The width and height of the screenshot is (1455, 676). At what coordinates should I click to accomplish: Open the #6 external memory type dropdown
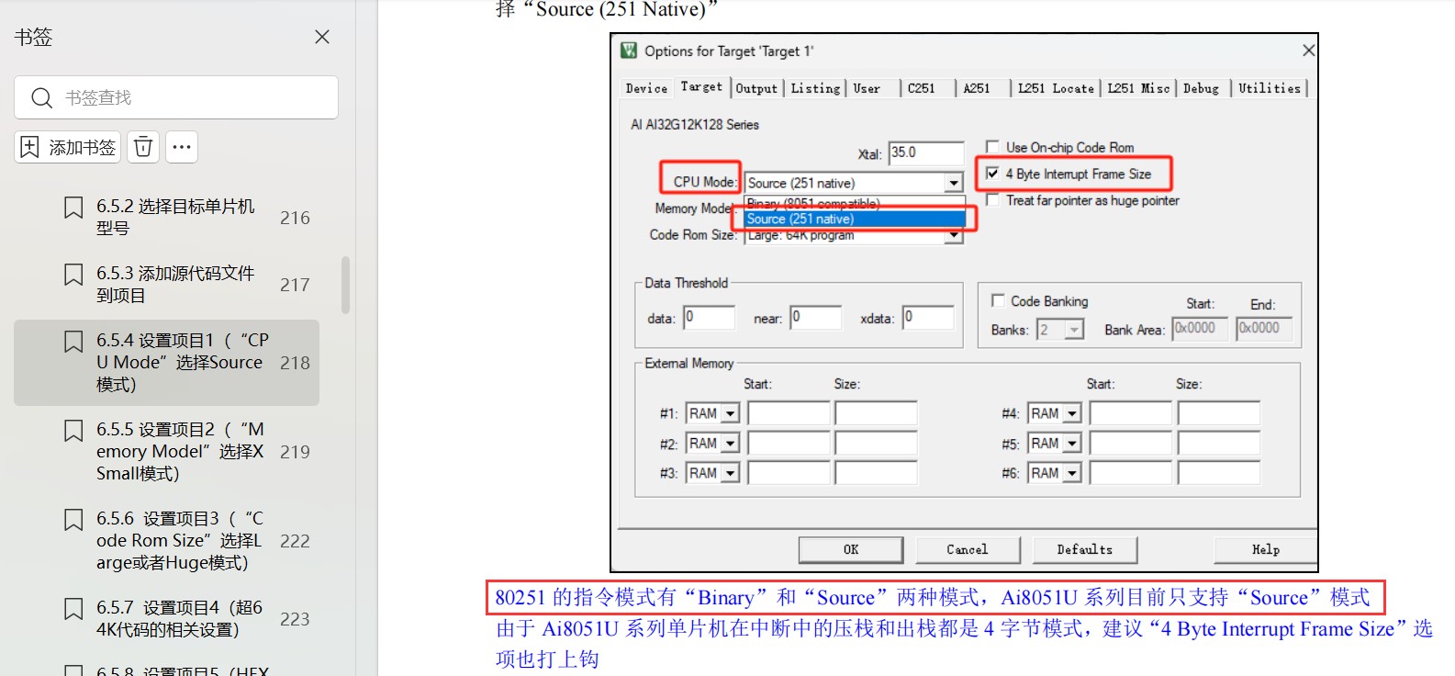[x=1071, y=473]
